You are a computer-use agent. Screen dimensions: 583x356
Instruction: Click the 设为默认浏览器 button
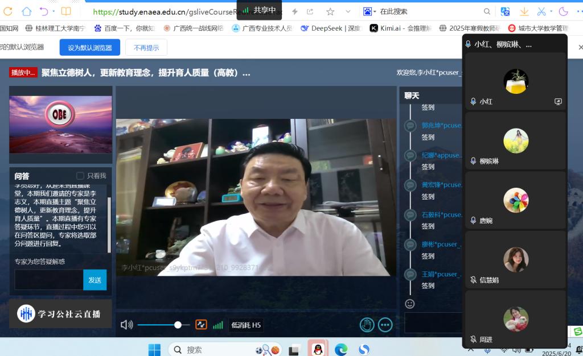click(89, 48)
